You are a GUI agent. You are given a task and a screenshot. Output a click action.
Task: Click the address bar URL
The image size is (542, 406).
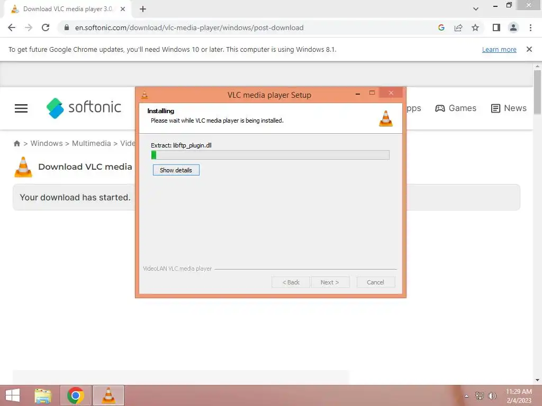click(189, 27)
